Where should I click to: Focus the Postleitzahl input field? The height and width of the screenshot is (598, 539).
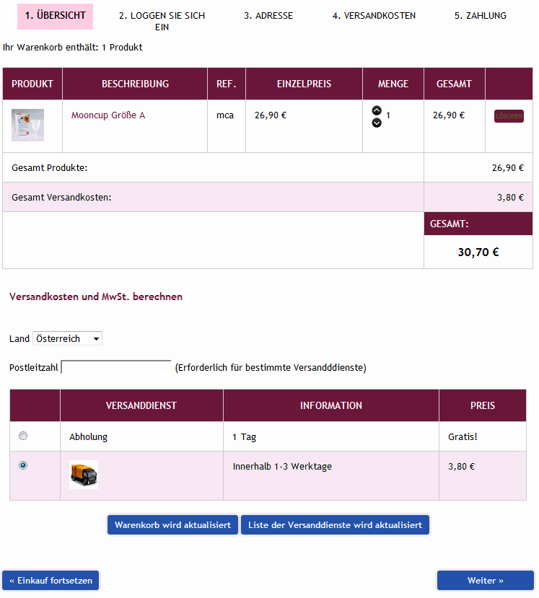(x=116, y=367)
